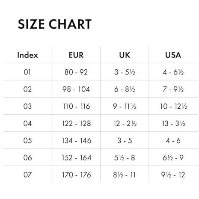This screenshot has height=199, width=199.
Task: Click index 07 cell
Action: pos(27,175)
